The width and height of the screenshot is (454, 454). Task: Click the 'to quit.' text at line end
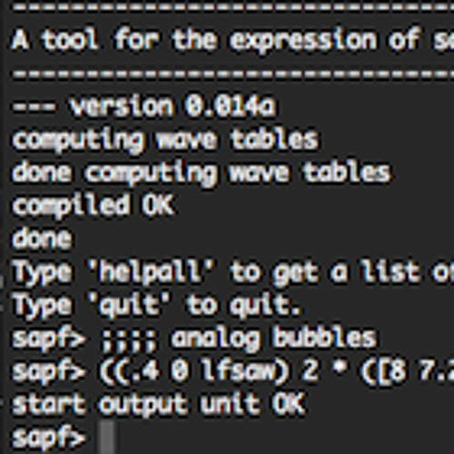click(x=244, y=306)
